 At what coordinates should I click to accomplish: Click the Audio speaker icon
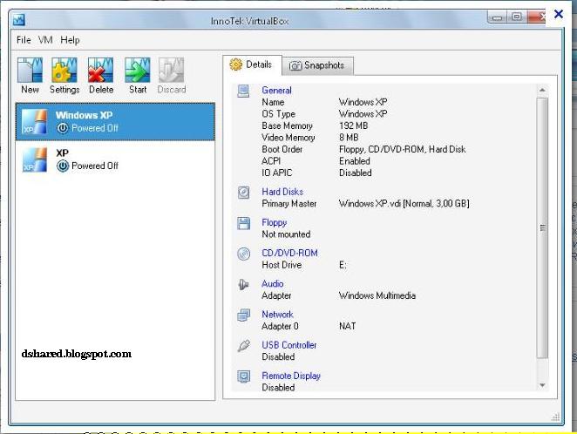coord(243,284)
